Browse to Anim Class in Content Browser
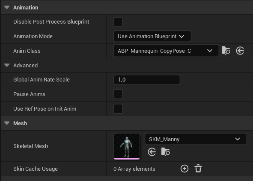The height and width of the screenshot is (181, 253). (226, 51)
